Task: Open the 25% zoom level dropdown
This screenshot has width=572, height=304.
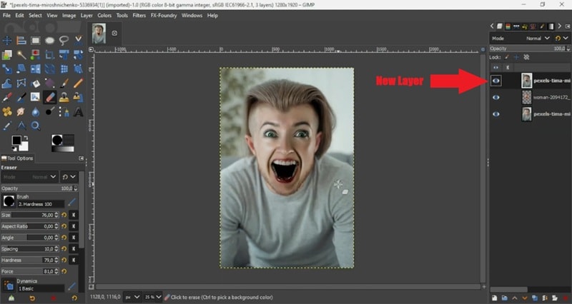Action: [x=153, y=297]
